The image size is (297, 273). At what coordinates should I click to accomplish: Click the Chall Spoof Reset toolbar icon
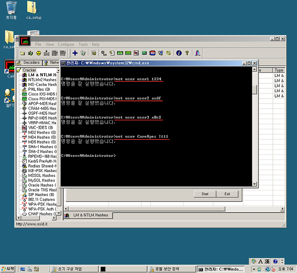[x=55, y=53]
